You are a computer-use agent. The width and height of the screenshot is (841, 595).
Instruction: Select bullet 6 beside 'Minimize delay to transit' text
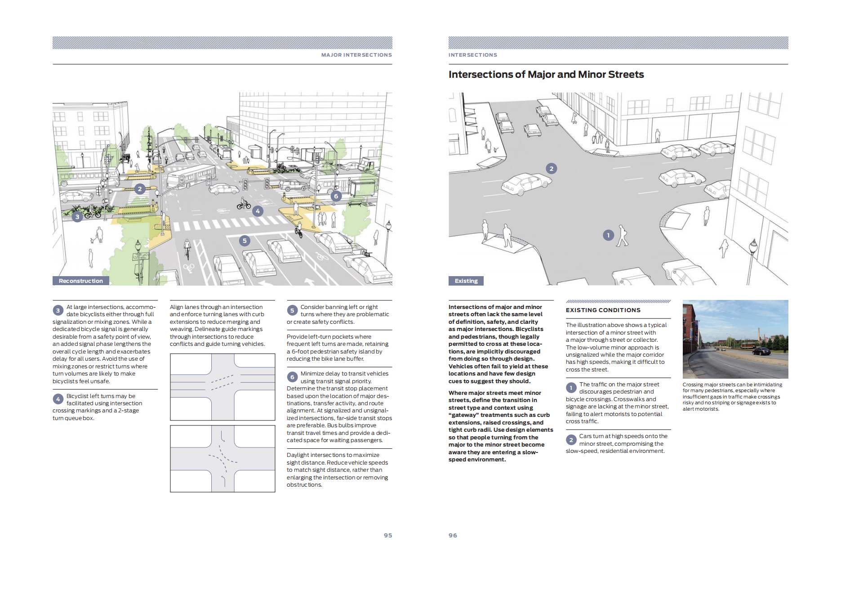(x=292, y=377)
